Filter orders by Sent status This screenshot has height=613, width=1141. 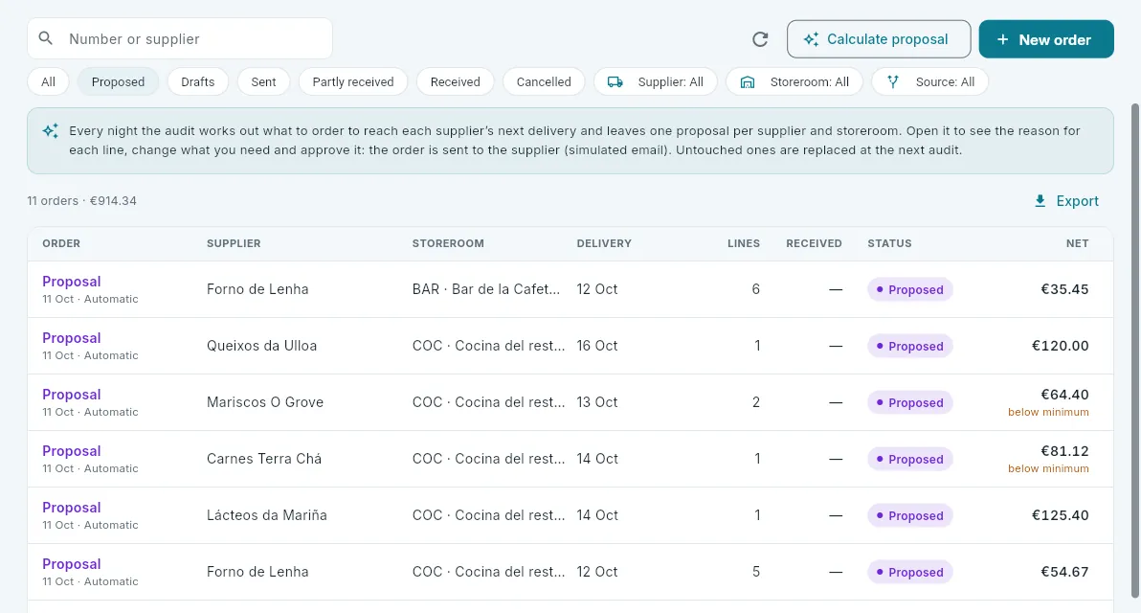[263, 81]
